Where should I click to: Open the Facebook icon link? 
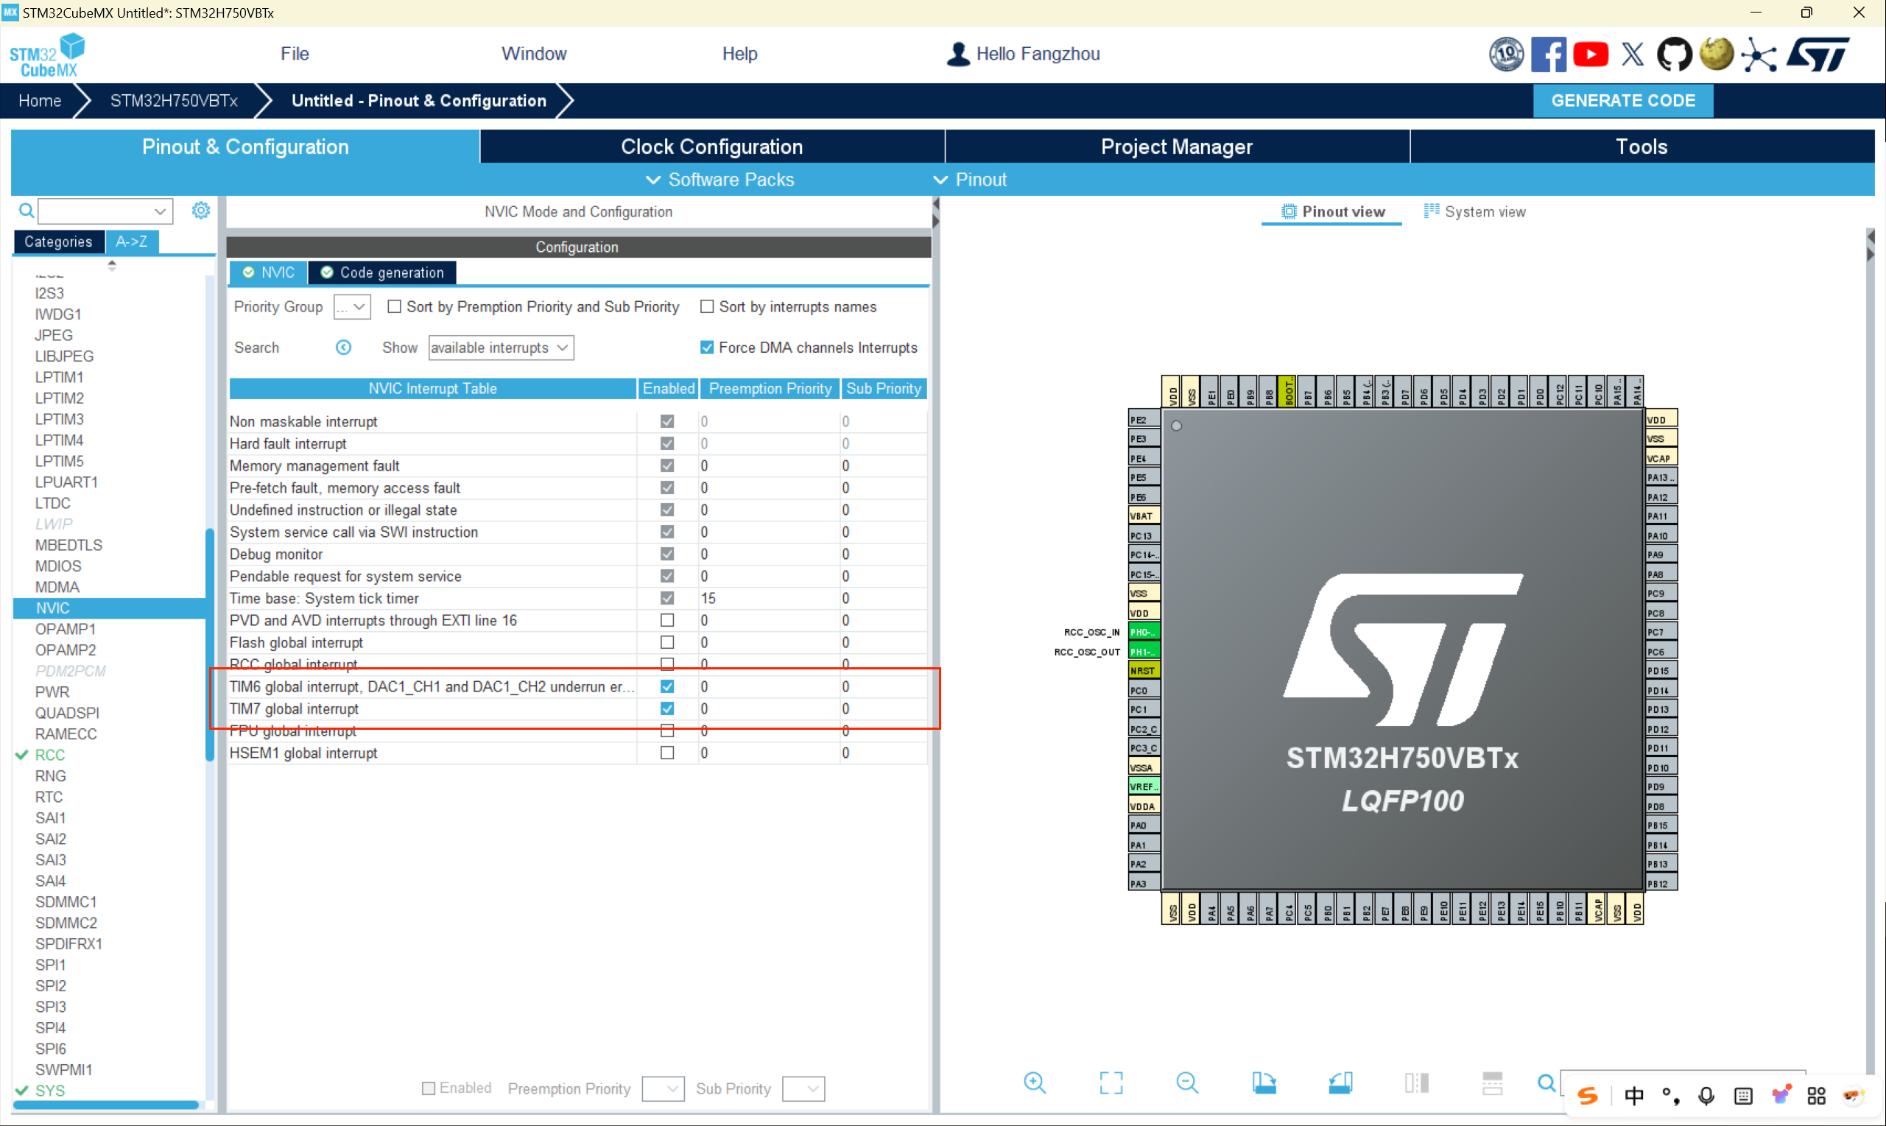(x=1549, y=54)
